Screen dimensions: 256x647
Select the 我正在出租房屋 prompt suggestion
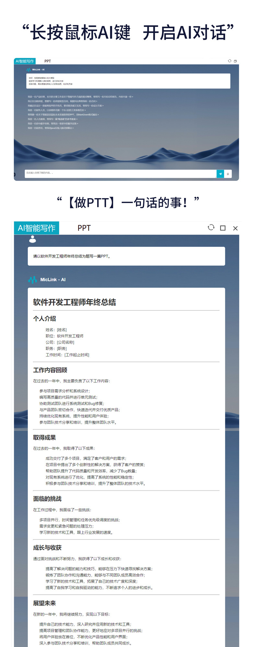click(62, 101)
